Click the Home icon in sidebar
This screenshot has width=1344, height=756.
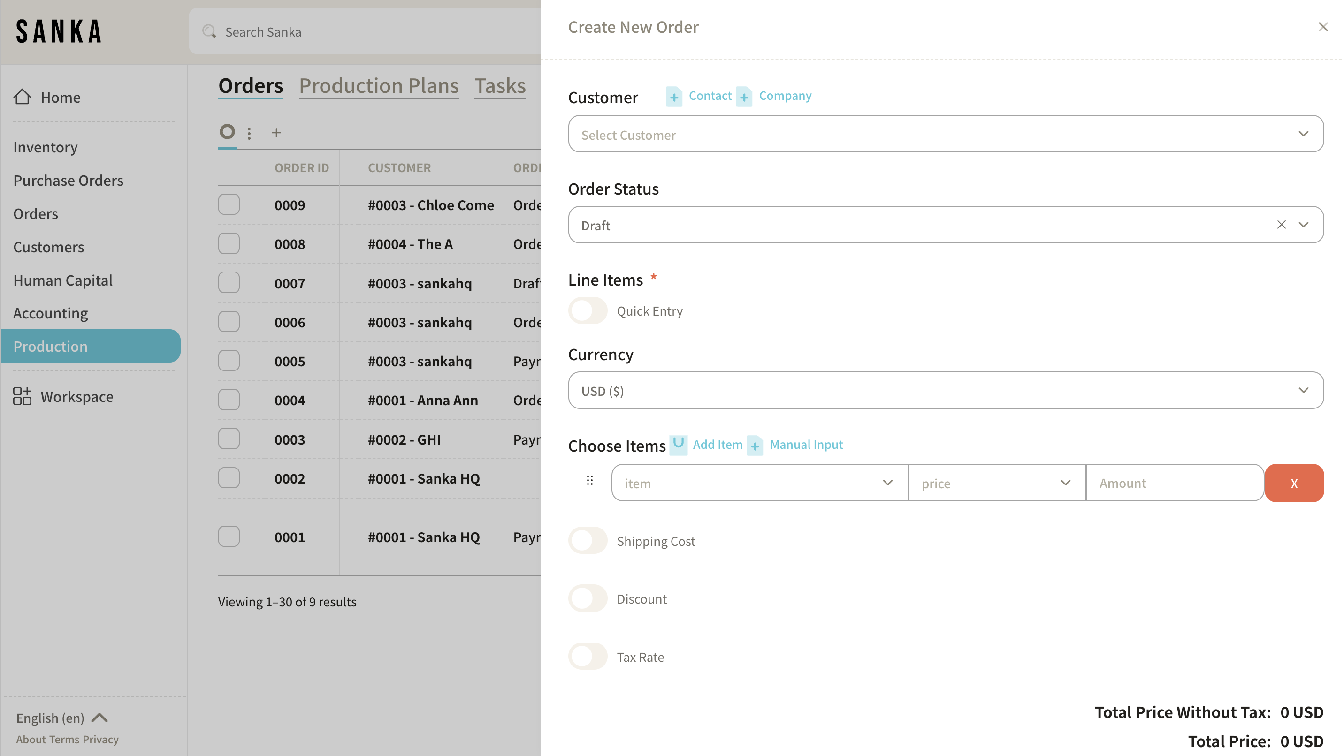click(22, 97)
